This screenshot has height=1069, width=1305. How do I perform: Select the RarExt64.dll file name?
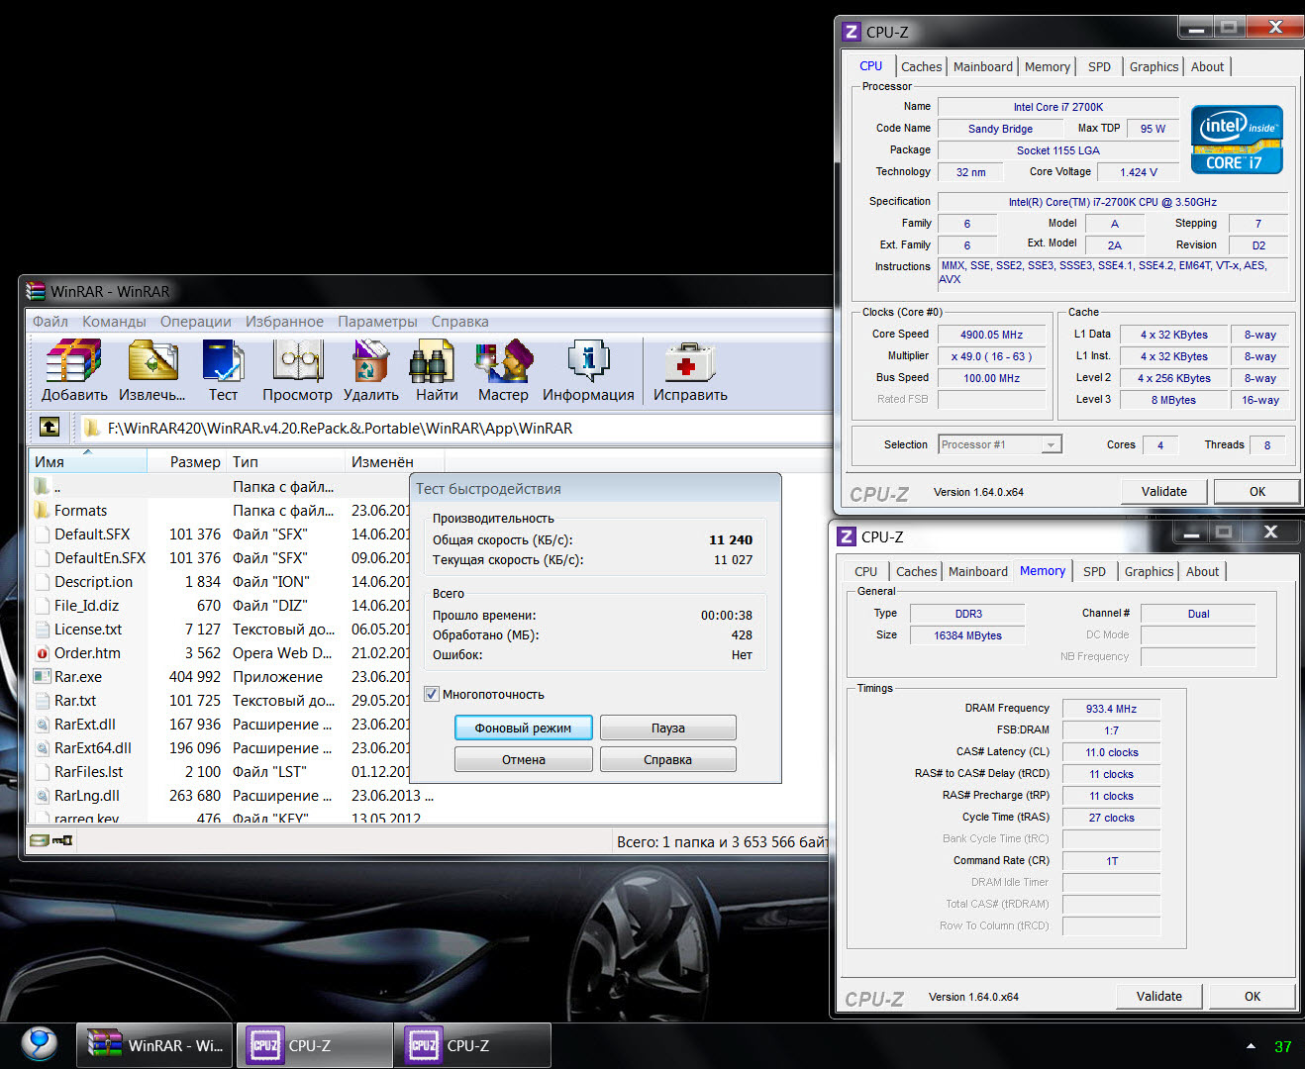[93, 748]
